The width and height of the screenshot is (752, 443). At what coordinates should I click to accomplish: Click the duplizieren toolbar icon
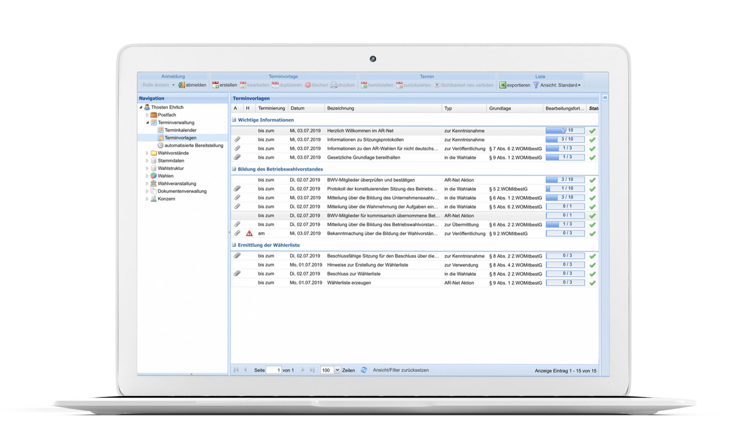(275, 85)
